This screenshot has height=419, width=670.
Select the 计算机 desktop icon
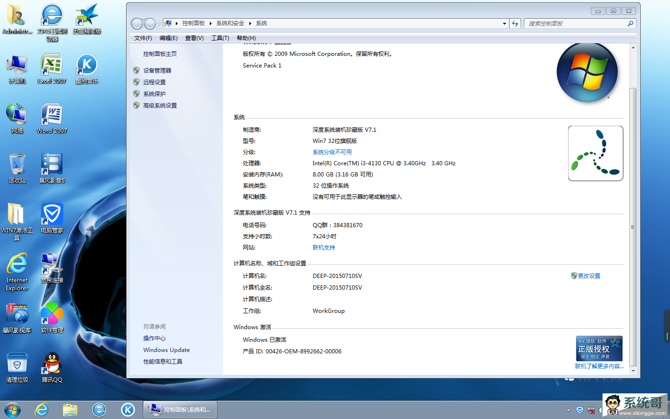pyautogui.click(x=17, y=69)
